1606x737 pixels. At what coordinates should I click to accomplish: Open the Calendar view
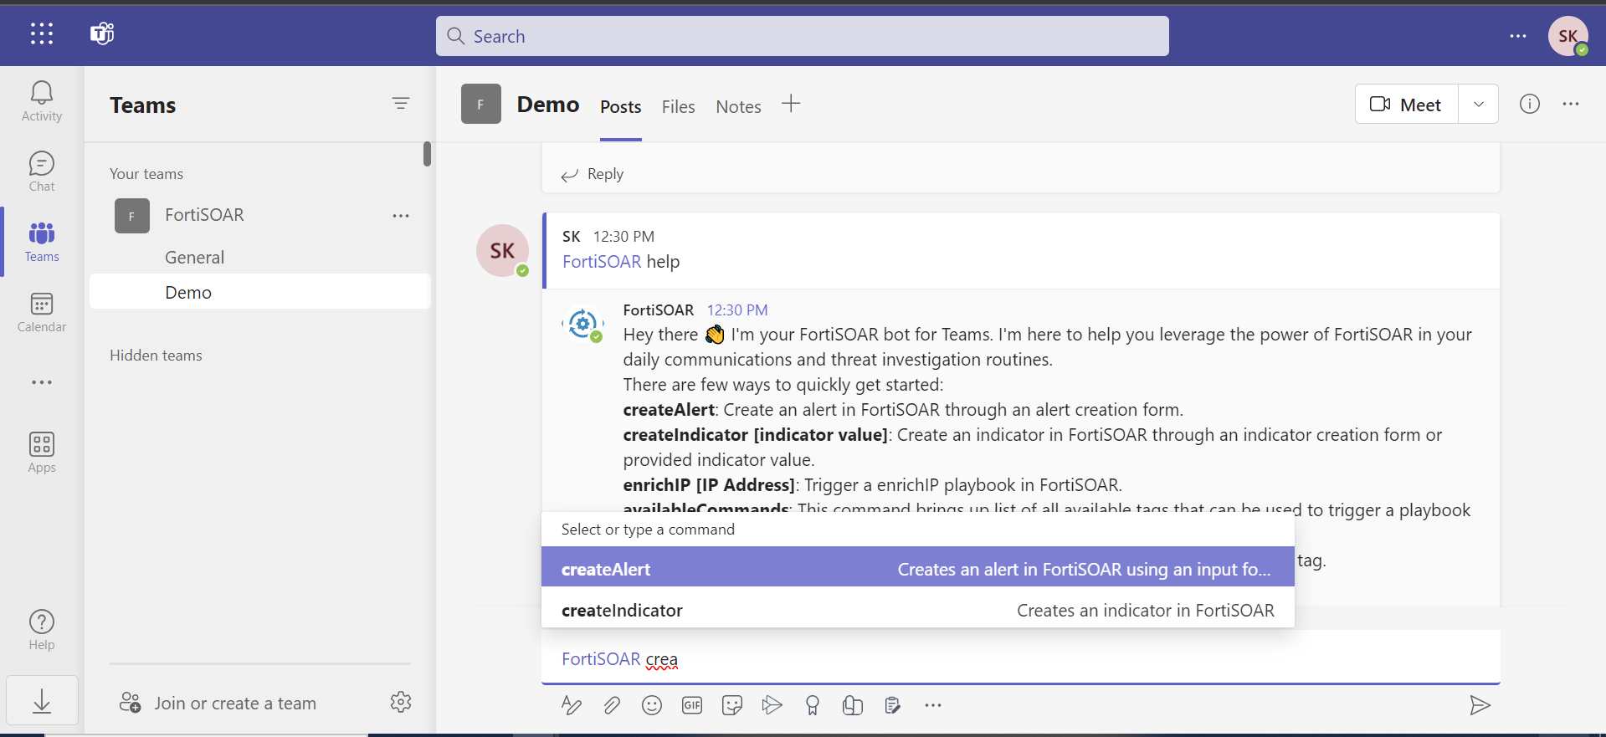click(41, 312)
